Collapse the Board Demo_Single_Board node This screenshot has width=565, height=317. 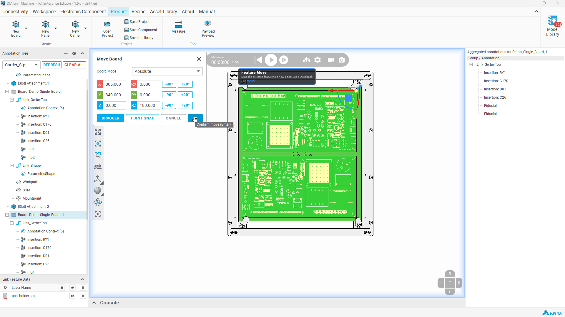tap(7, 92)
